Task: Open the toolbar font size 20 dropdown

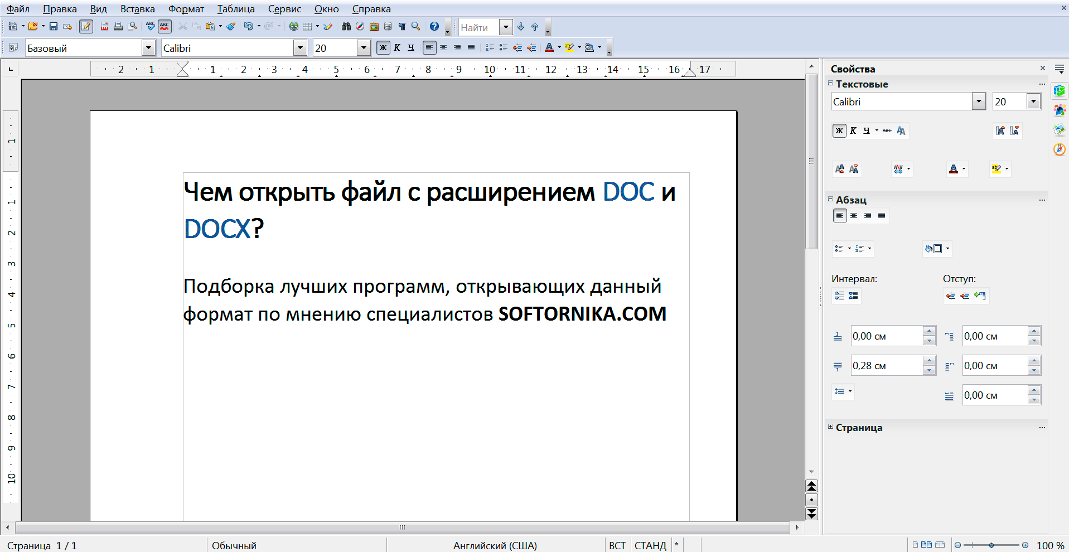Action: click(x=364, y=48)
